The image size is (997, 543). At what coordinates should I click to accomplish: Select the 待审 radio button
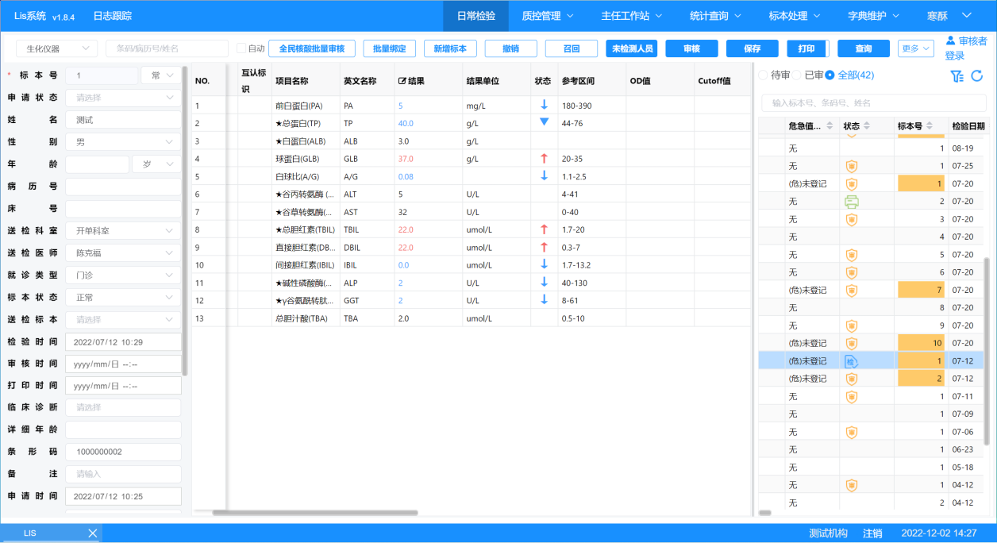click(764, 75)
